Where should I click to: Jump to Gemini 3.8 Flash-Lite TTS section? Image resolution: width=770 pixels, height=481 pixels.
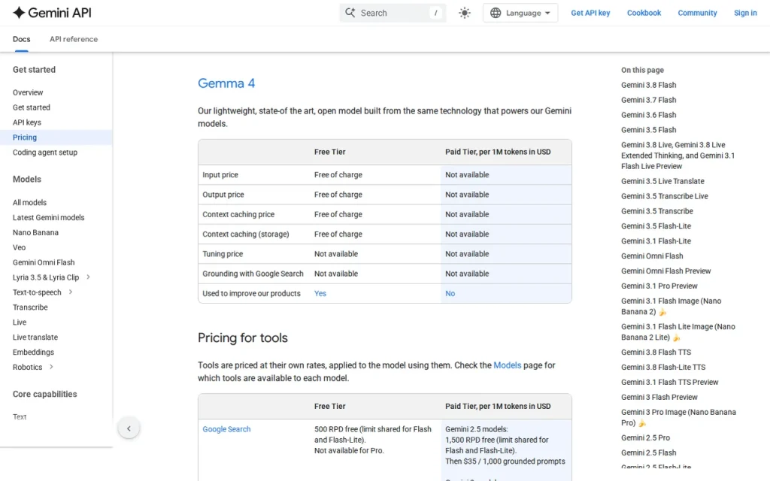[x=663, y=367]
